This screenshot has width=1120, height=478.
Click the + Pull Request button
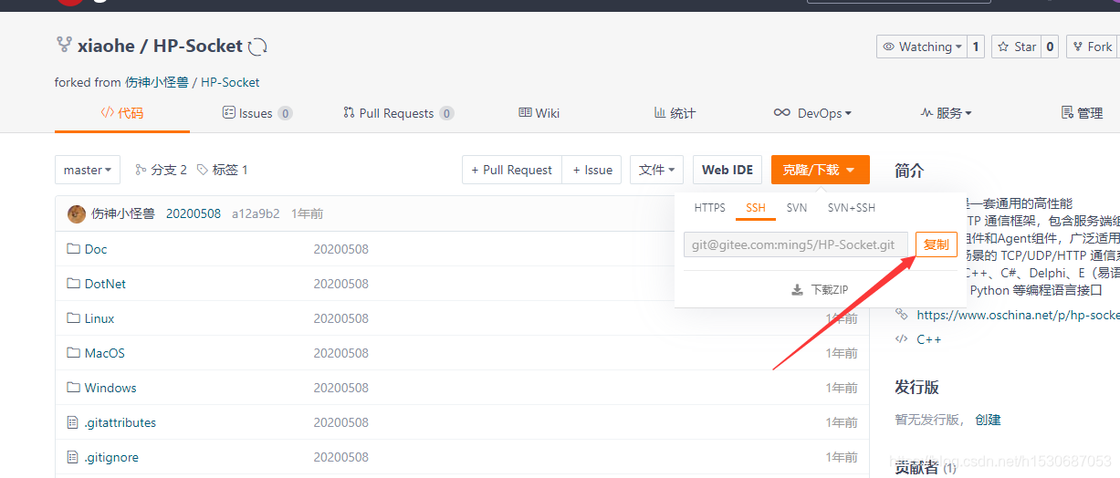[x=512, y=170]
